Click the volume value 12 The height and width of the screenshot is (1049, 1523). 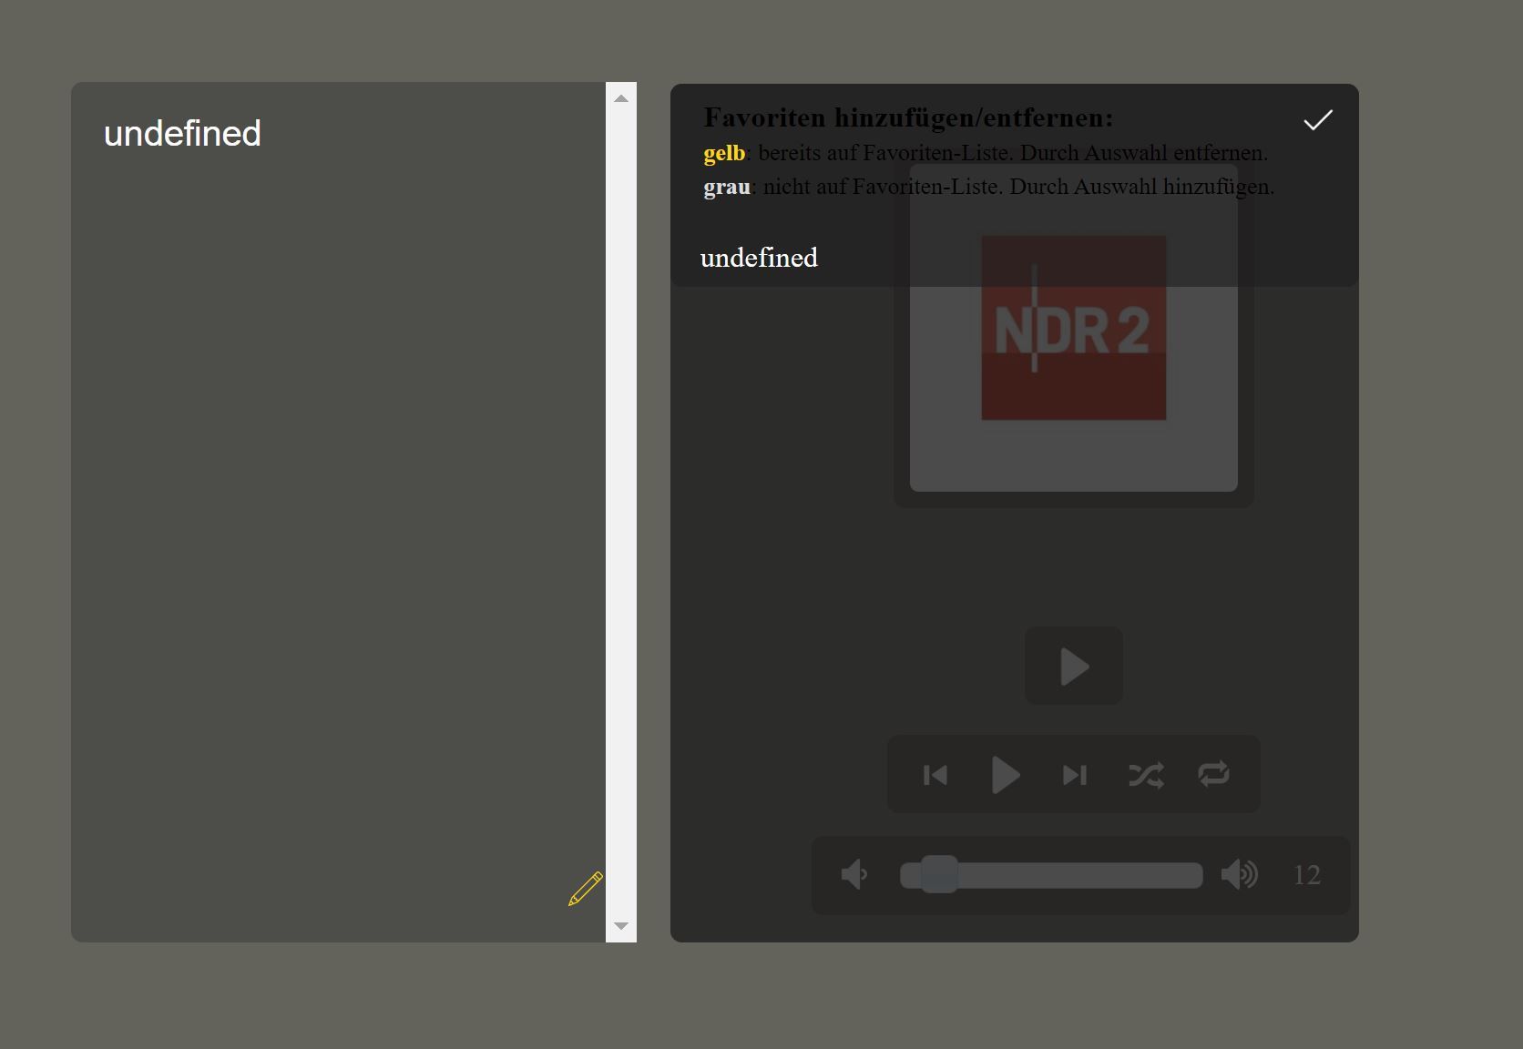click(1306, 875)
